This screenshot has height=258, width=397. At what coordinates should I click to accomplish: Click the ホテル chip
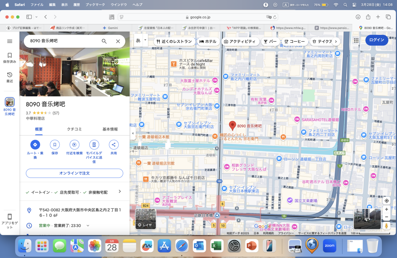pos(208,41)
